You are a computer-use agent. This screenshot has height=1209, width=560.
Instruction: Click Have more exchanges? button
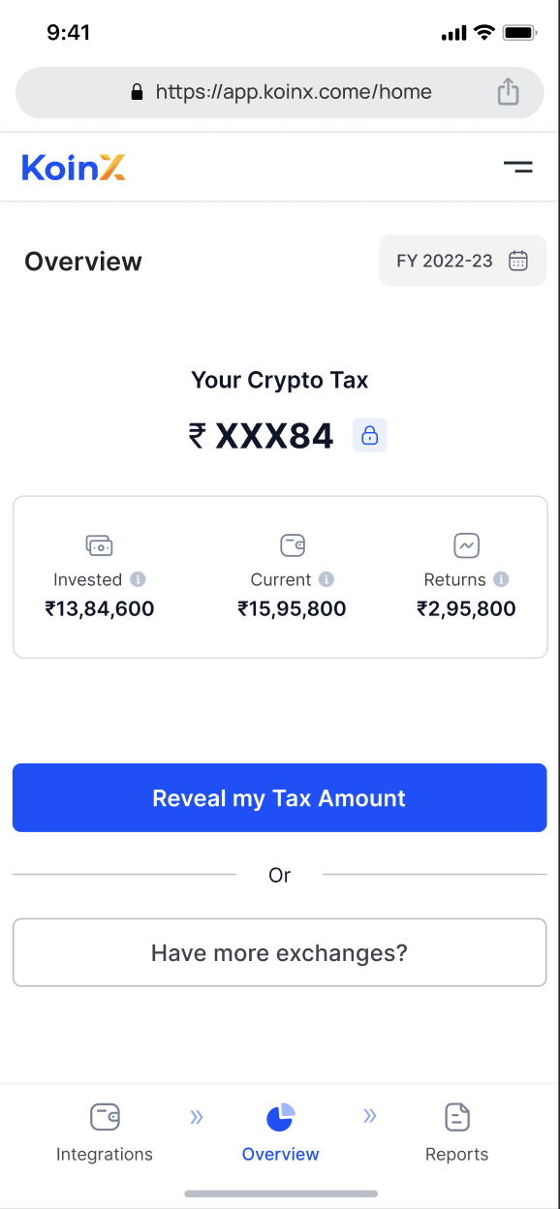pyautogui.click(x=280, y=952)
